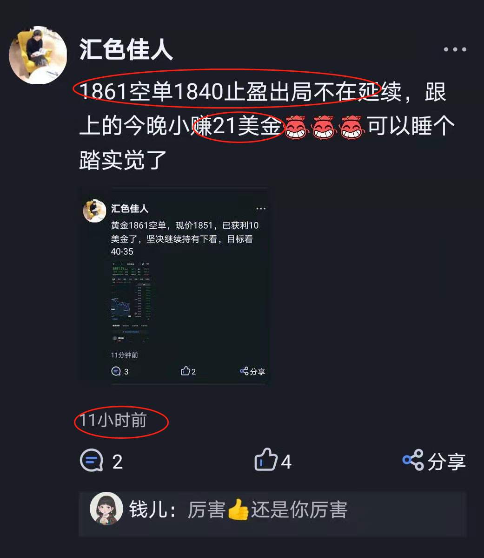The width and height of the screenshot is (484, 558).
Task: Open the small gold chart thumbnail
Action: tap(131, 302)
